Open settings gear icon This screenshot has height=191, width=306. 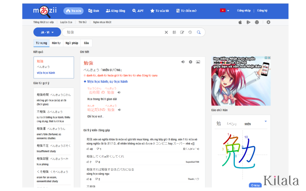pos(269,22)
